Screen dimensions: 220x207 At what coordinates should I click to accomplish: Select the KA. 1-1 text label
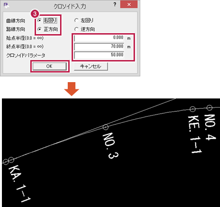[19, 183]
